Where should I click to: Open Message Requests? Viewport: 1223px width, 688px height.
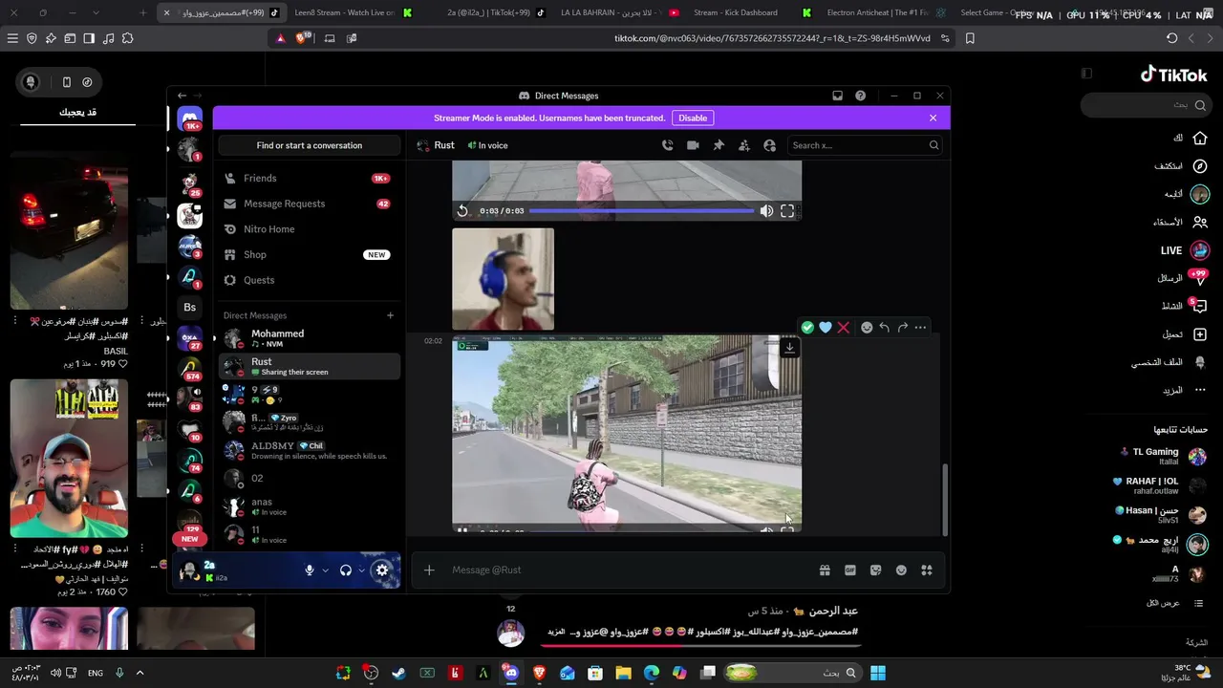(x=310, y=204)
